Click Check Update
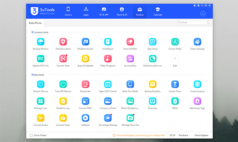 [201, 135]
